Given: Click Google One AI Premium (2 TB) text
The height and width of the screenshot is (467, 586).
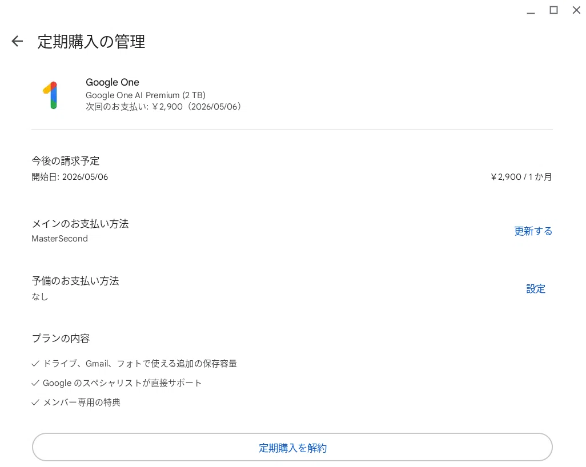Looking at the screenshot, I should 146,95.
